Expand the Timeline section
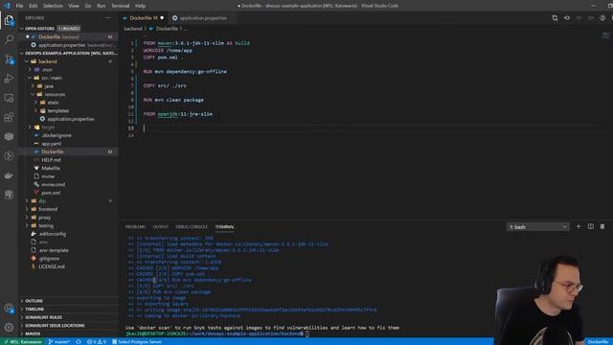This screenshot has height=345, width=613. coord(69,309)
